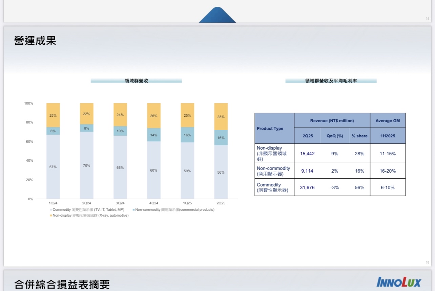Click the 營運成果 slide title

35,41
